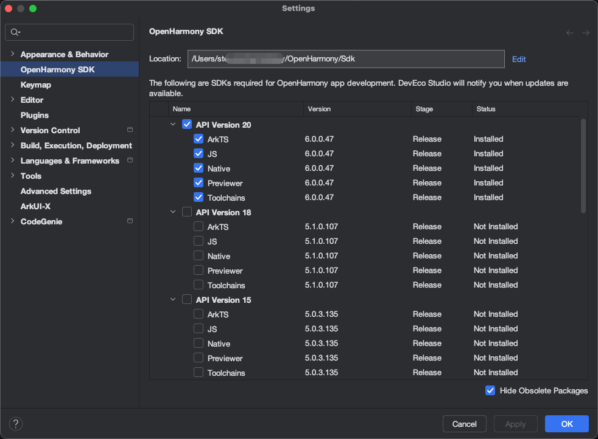Confirm settings with OK button
The image size is (598, 439).
point(567,424)
